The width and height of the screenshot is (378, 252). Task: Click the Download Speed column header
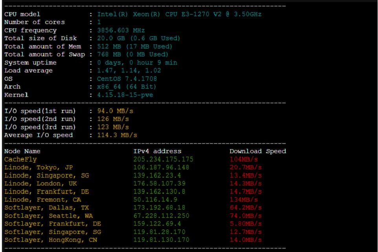point(258,151)
